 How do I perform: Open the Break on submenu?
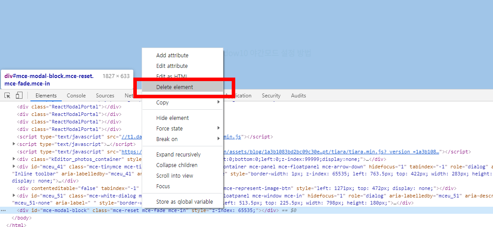(182, 139)
